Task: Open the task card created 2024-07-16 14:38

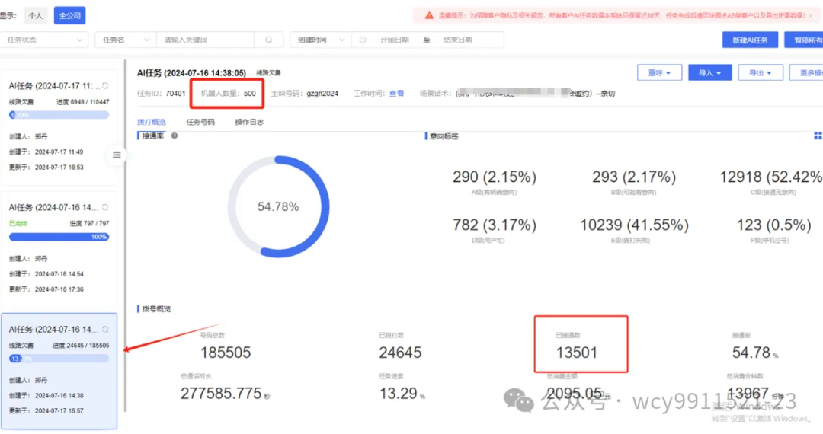Action: click(59, 371)
